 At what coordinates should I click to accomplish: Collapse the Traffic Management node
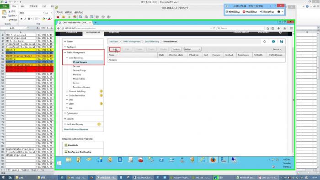(65, 53)
